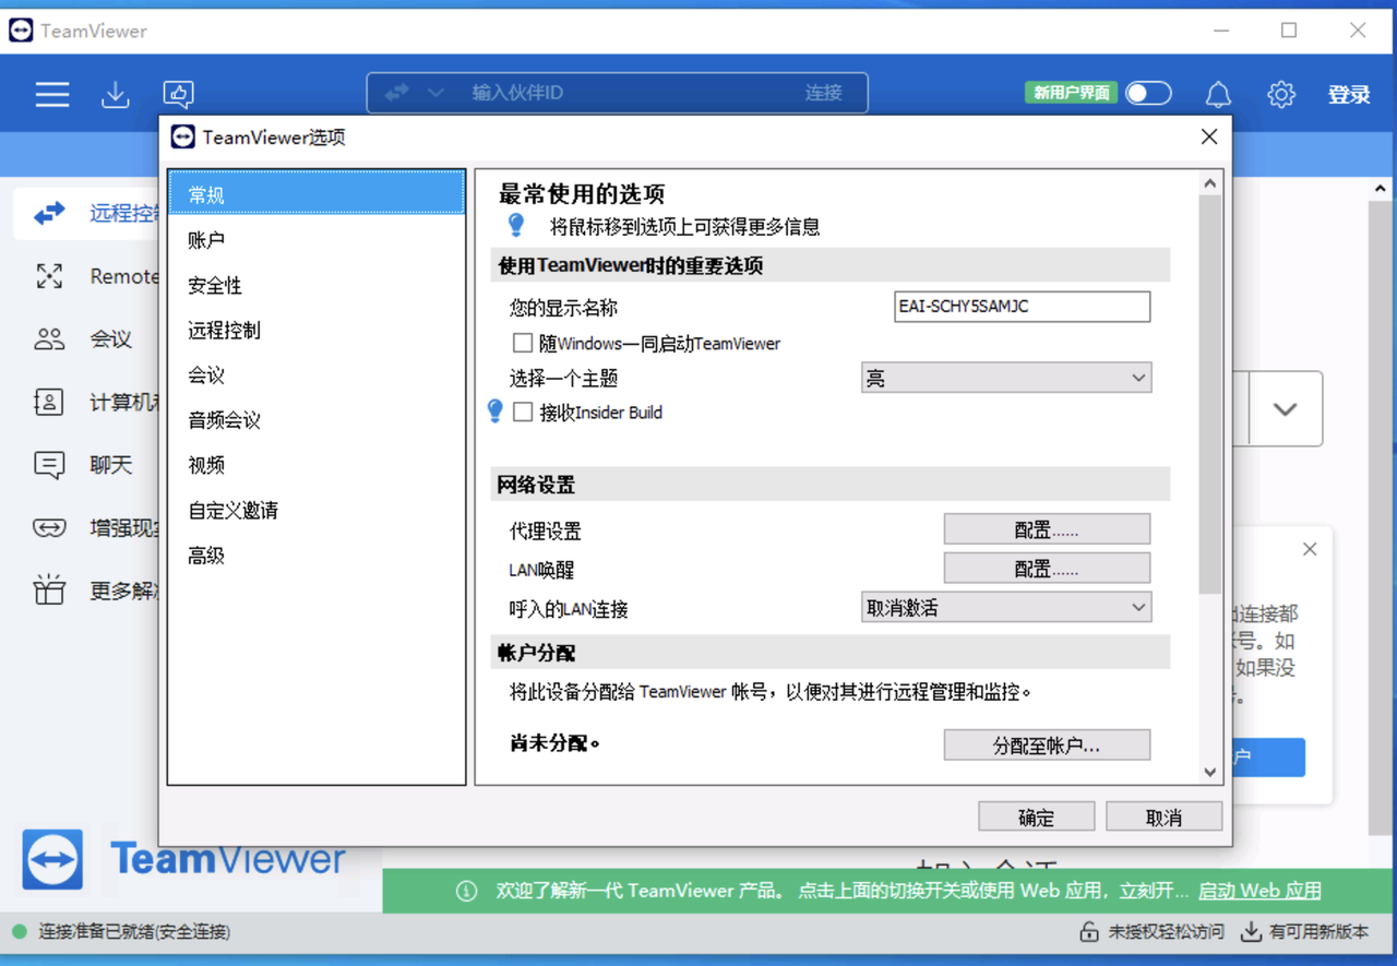Click the 连接 button in partner ID box

(x=823, y=93)
